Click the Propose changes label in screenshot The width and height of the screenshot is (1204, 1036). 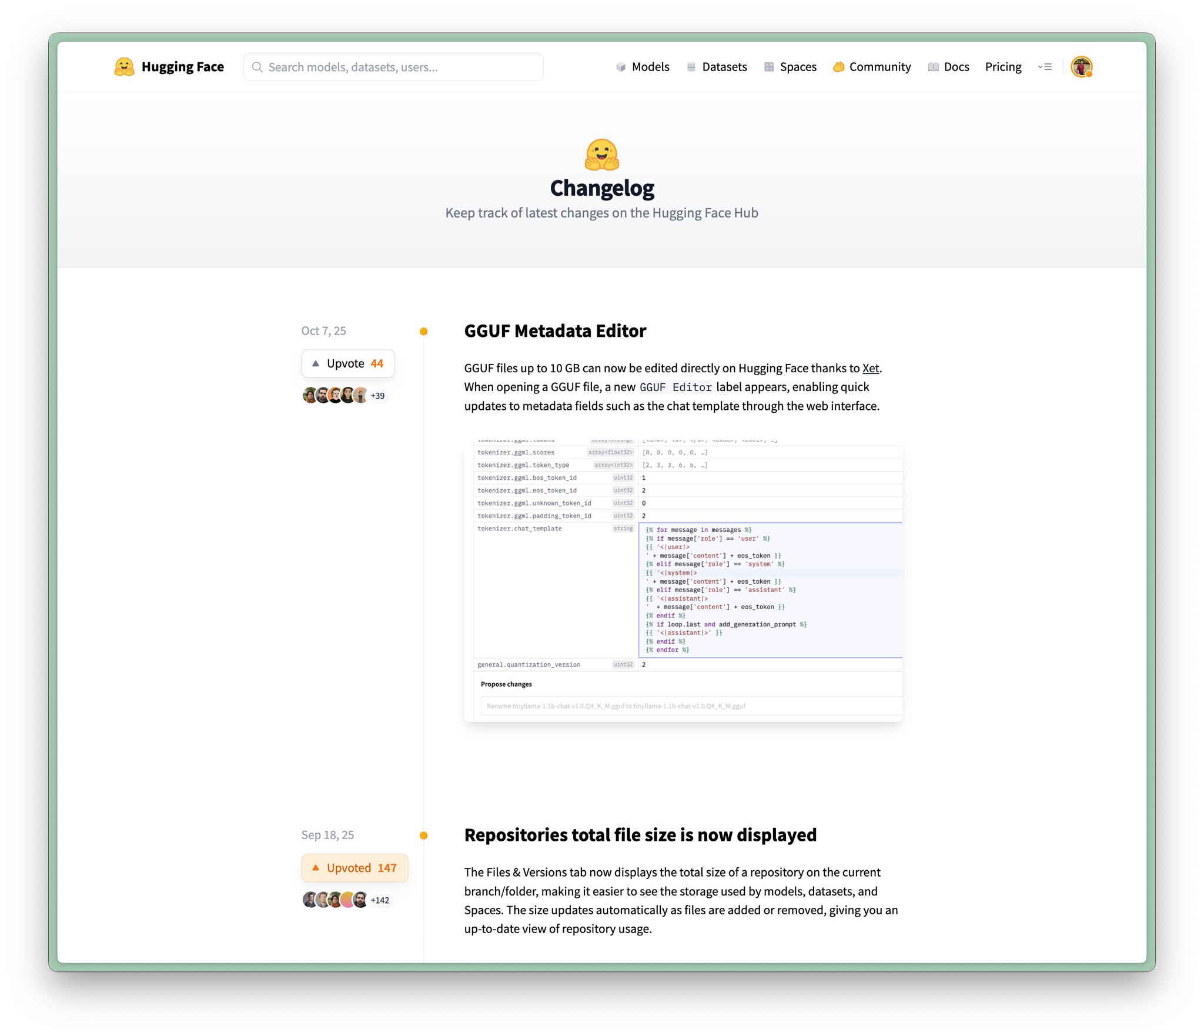coord(506,684)
